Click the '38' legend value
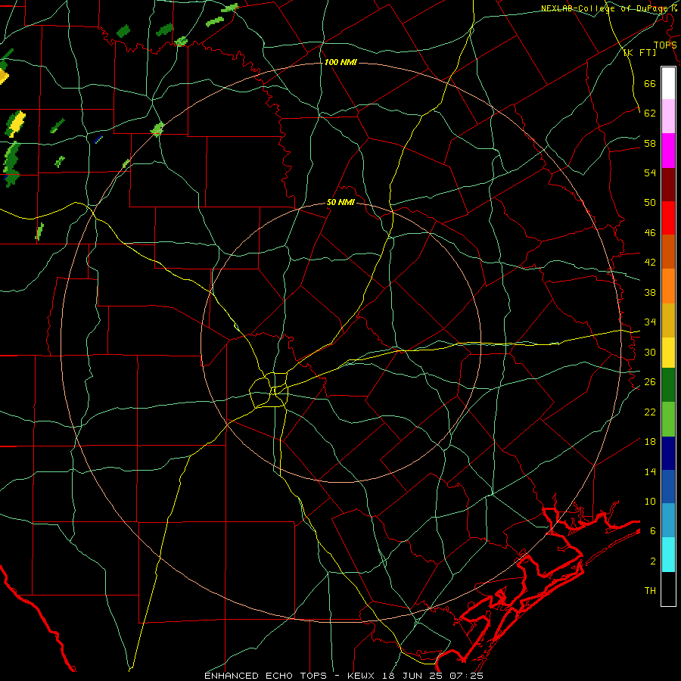Image resolution: width=681 pixels, height=681 pixels. click(x=650, y=292)
